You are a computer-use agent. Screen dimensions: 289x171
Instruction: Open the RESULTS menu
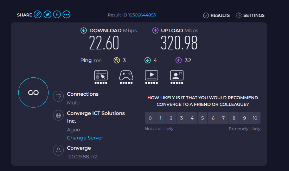point(216,15)
